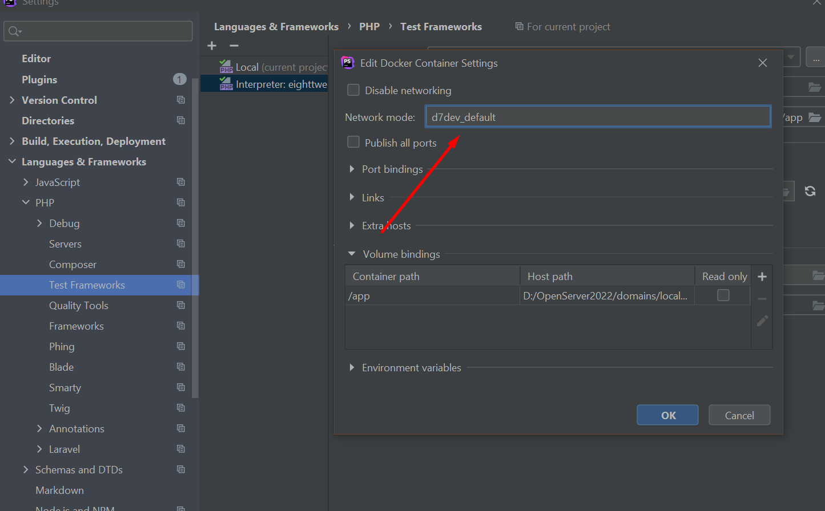Click the remove (−) test framework button
The image size is (825, 511).
[234, 46]
